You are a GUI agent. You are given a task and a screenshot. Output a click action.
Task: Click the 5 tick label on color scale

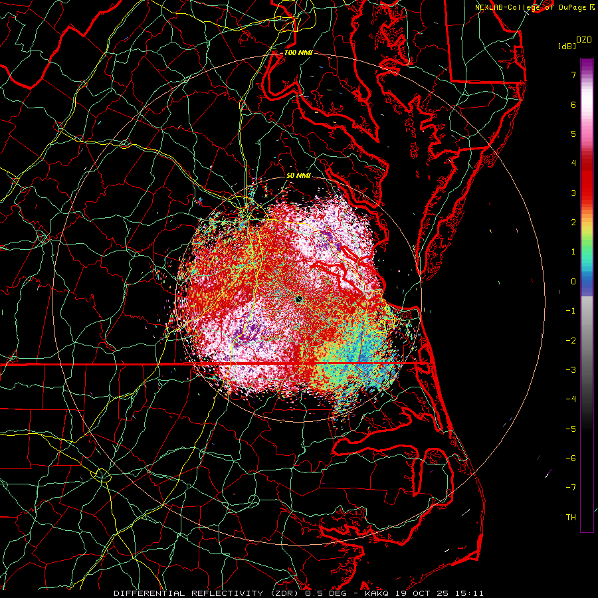tap(573, 134)
